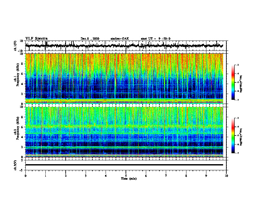Click the "-7" value on ch.2 color bar

pyautogui.click(x=237, y=153)
